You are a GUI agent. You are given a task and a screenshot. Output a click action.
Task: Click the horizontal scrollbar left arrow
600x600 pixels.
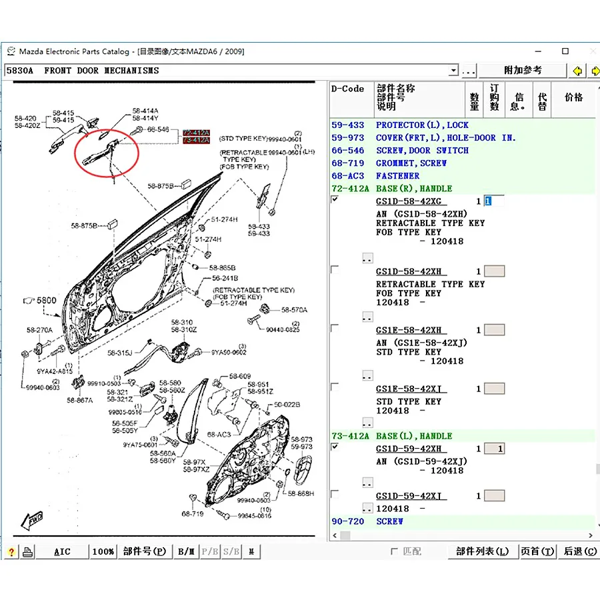pyautogui.click(x=335, y=535)
